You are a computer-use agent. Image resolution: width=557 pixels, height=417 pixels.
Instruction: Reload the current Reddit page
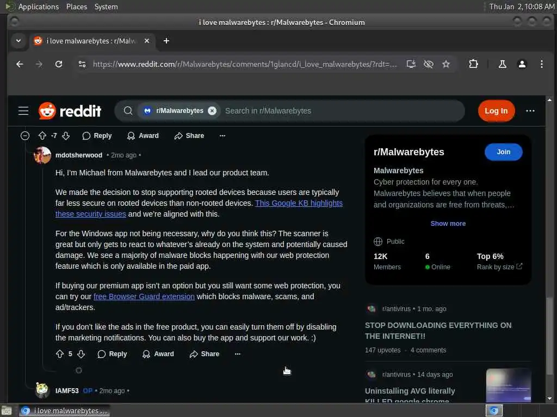pyautogui.click(x=59, y=64)
